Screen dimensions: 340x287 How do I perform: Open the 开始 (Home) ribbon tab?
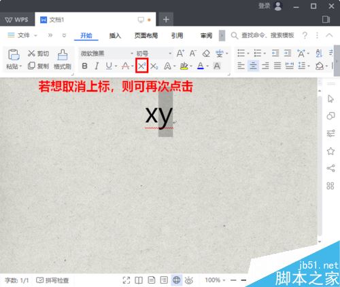pyautogui.click(x=86, y=35)
